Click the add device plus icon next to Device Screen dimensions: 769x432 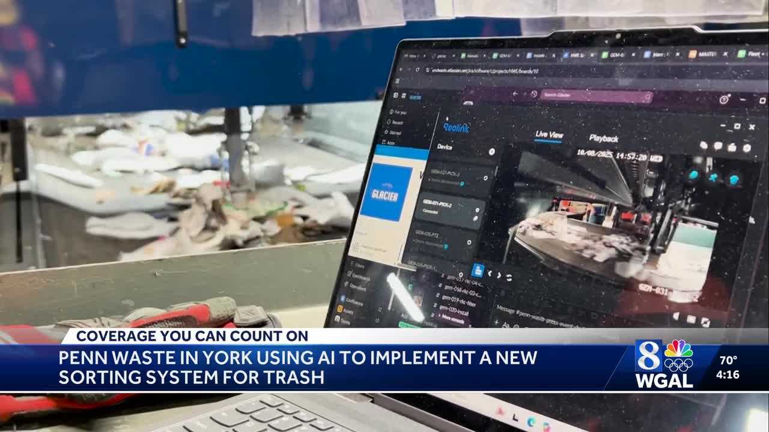click(491, 152)
